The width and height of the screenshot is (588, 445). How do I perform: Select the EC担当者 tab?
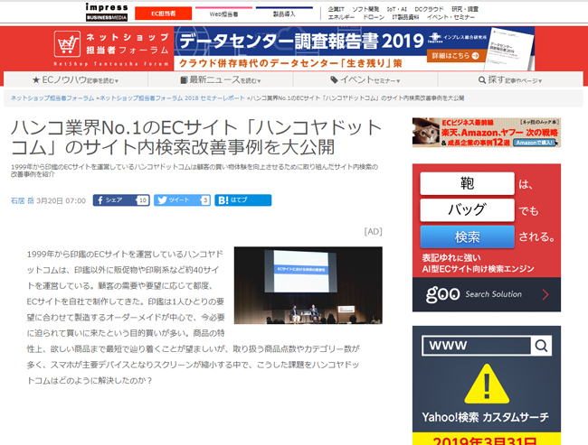163,14
